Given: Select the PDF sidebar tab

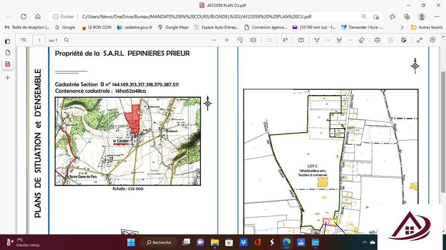Looking at the screenshot, I should coord(8,64).
